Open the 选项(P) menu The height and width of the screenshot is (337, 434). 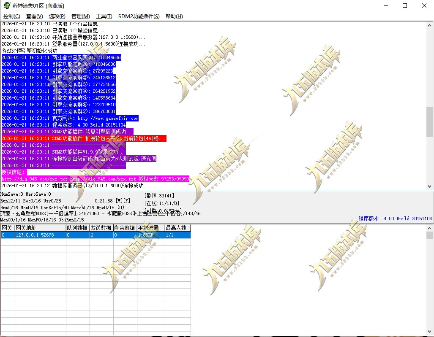click(x=57, y=16)
